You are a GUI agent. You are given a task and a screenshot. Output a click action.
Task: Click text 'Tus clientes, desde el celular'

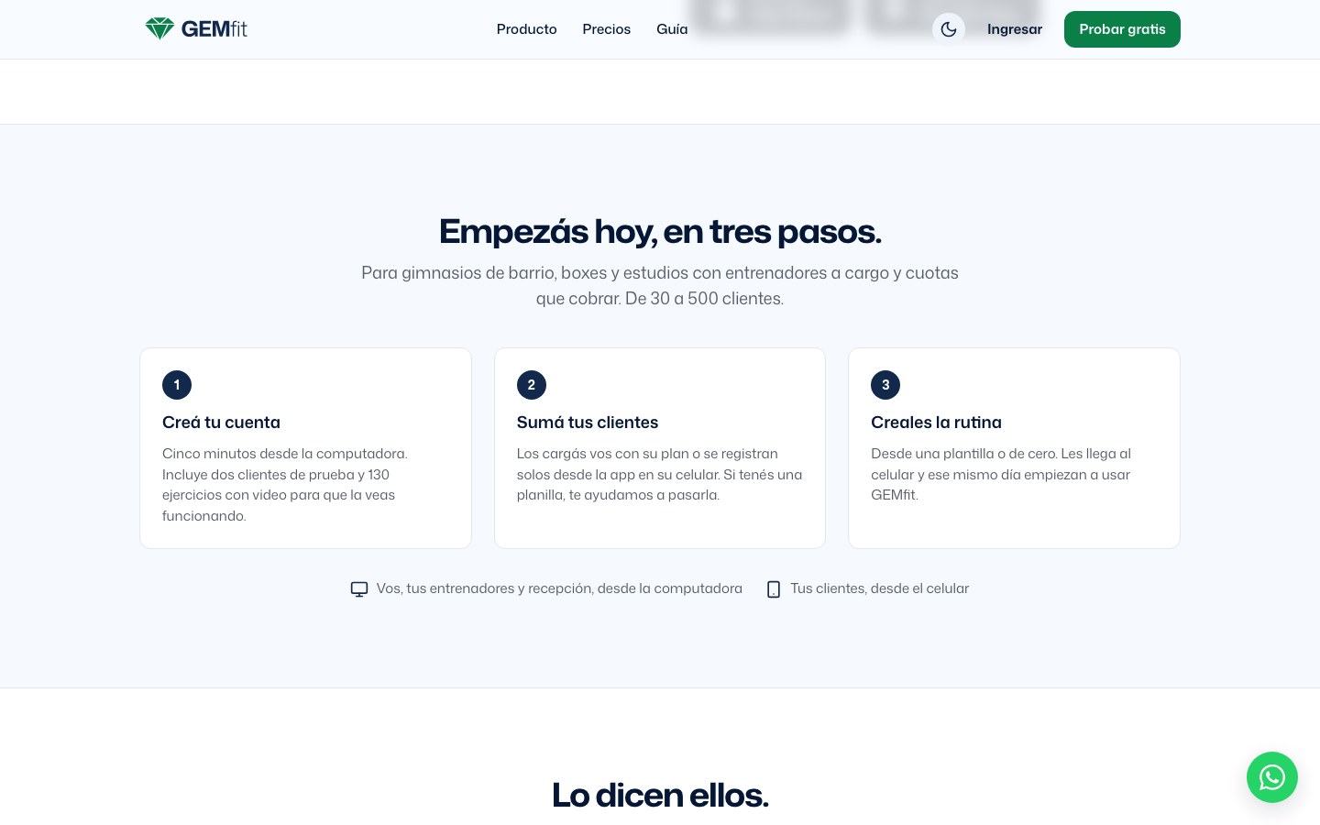pyautogui.click(x=880, y=588)
